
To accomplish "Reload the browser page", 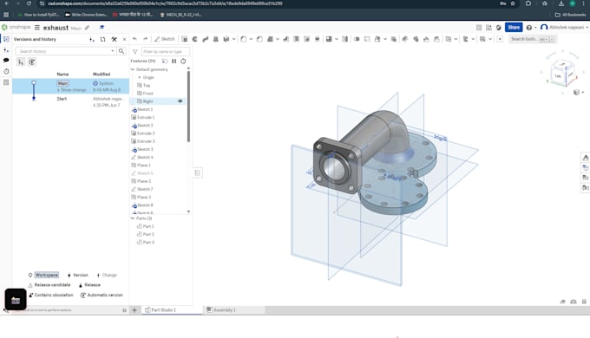I will [29, 3].
